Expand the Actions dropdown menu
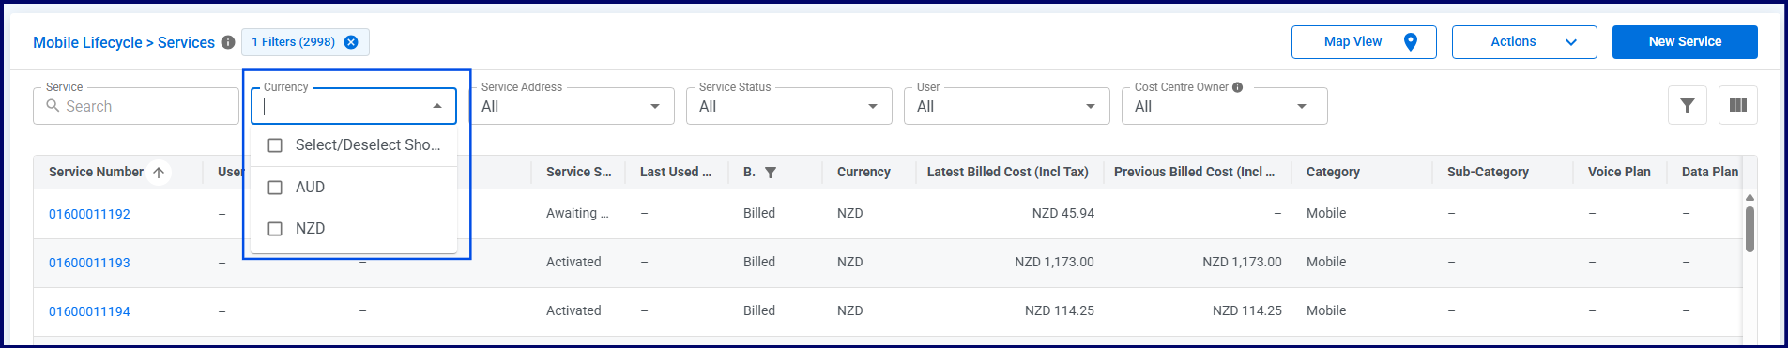This screenshot has height=348, width=1788. tap(1524, 42)
